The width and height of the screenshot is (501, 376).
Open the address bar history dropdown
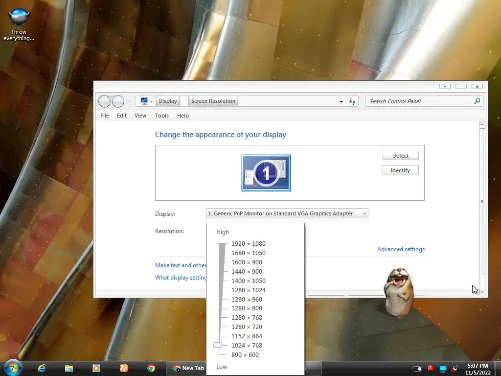tap(341, 101)
